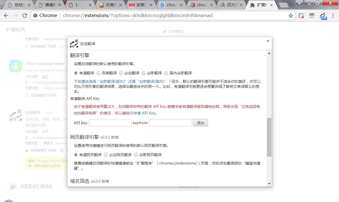Switch to the 发表 browser tab
This screenshot has width=339, height=202.
click(x=139, y=5)
